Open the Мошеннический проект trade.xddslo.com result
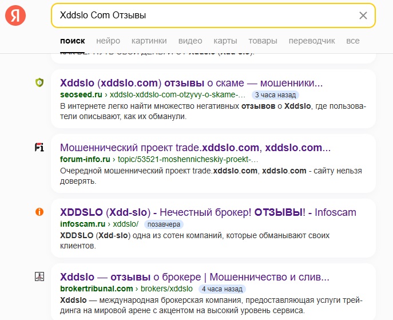393x320 pixels. (x=195, y=148)
